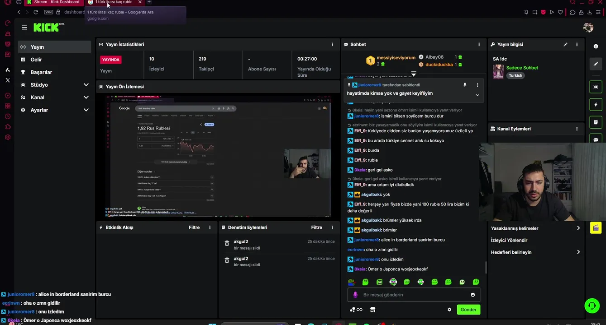Click the Turkish language tag

coord(515,76)
